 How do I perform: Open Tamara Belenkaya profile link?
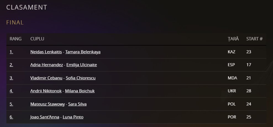tap(83, 52)
